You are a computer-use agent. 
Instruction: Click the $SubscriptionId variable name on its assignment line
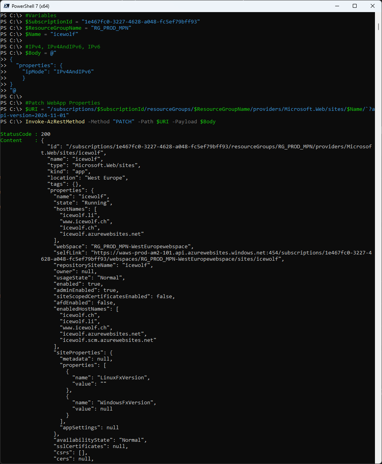[x=48, y=21]
